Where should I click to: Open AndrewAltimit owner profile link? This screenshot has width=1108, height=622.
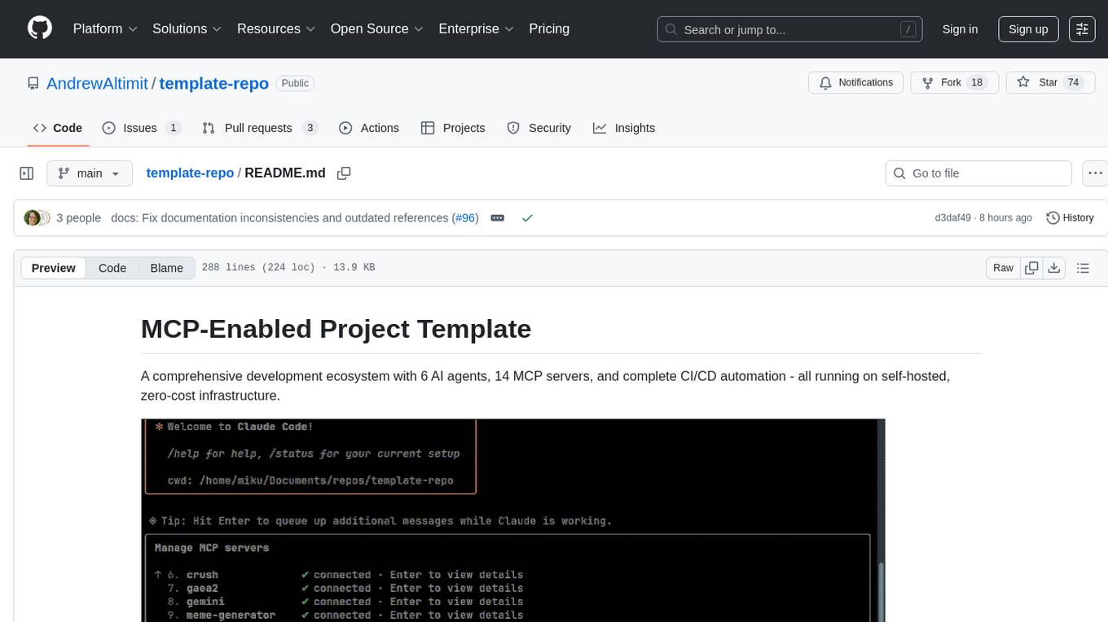point(97,83)
